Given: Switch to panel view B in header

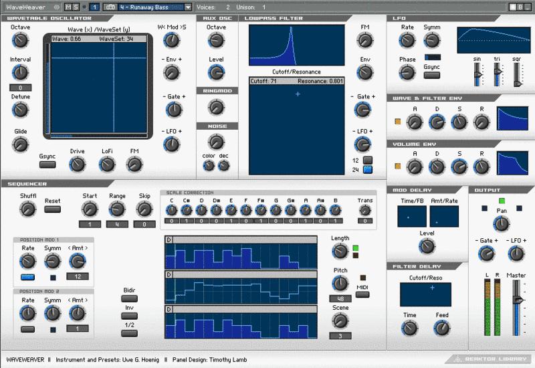Looking at the screenshot, I should [x=520, y=7].
